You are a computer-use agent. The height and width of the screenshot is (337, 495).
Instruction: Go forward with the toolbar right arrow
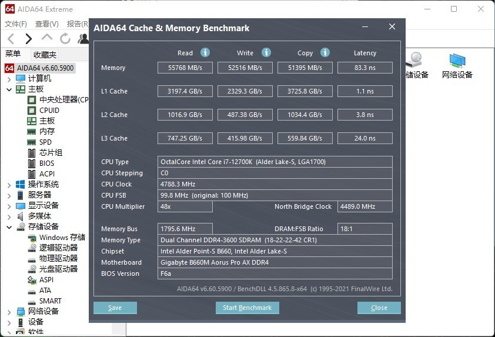point(28,39)
